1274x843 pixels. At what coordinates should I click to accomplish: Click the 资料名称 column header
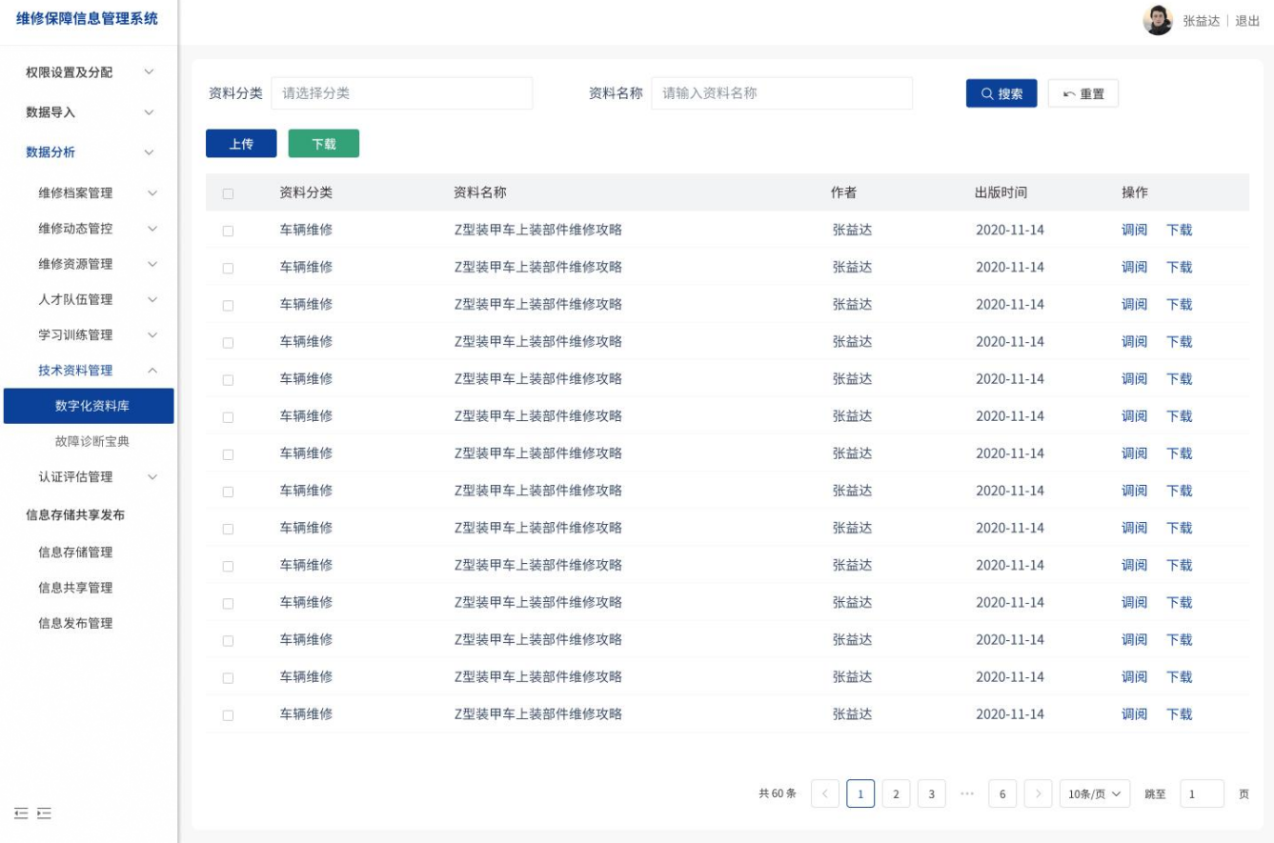pyautogui.click(x=480, y=192)
